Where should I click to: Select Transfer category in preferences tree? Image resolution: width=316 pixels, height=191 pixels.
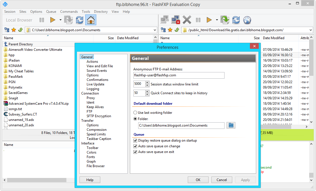[x=87, y=121]
